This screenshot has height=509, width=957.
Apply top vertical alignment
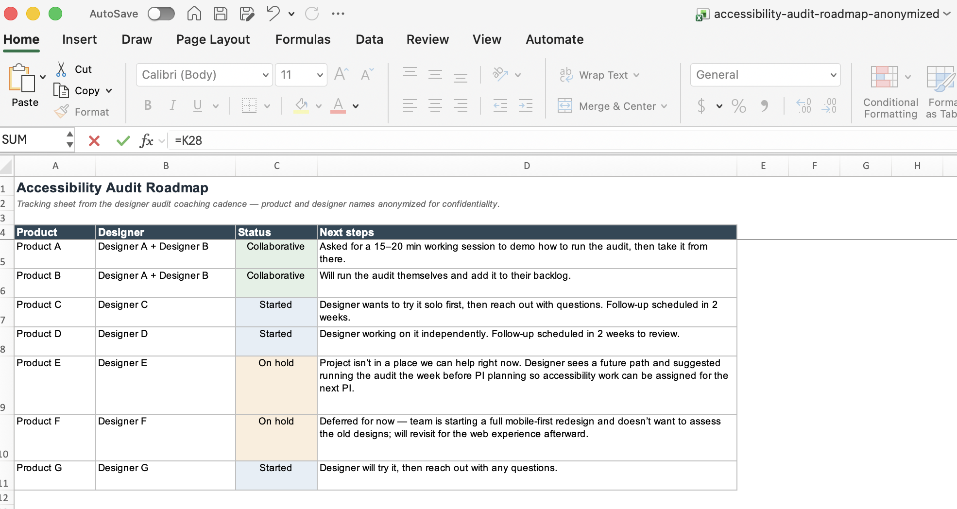[x=410, y=73]
